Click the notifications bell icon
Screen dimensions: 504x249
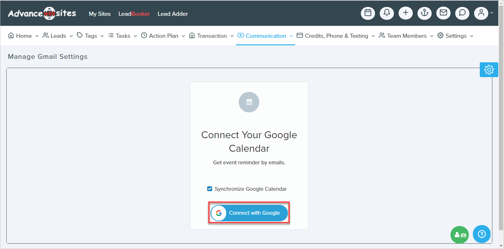[x=387, y=13]
